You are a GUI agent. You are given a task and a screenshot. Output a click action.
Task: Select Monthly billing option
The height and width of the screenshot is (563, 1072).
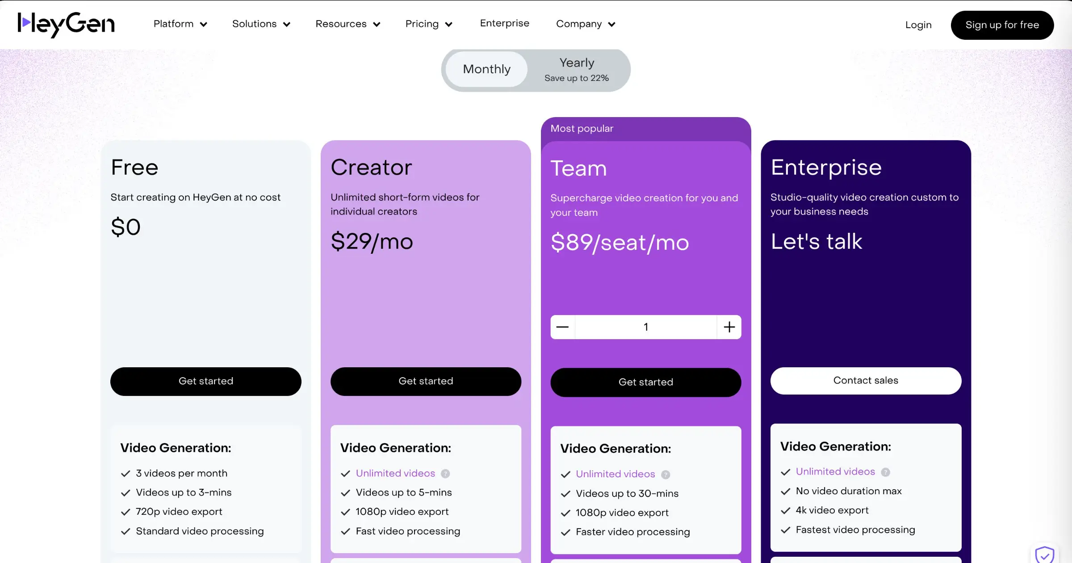click(x=486, y=69)
